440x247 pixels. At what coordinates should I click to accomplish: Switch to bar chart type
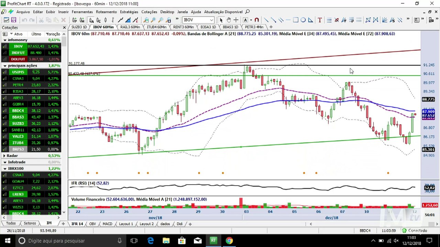coord(113,20)
